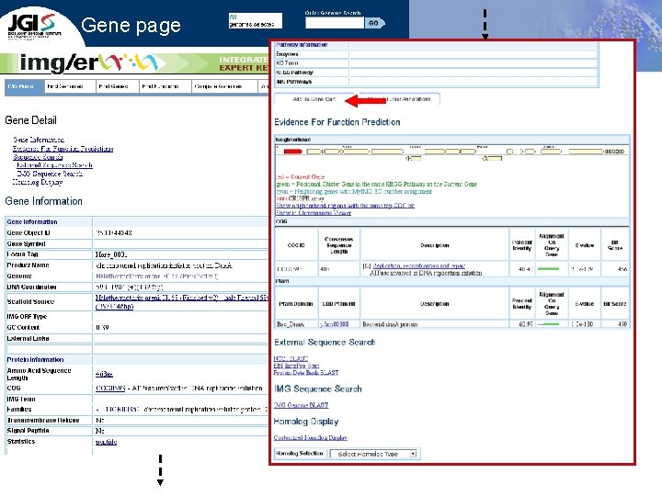Click the 'Bacterial dnaA protein' description cell
This screenshot has height=496, width=662.
[x=434, y=324]
